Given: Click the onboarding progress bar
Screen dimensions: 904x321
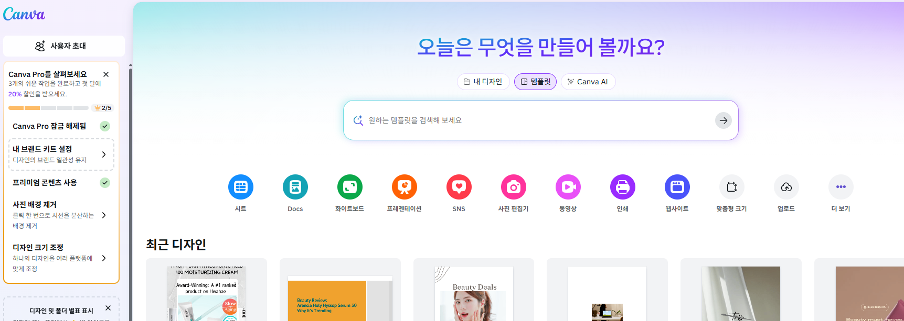Looking at the screenshot, I should [48, 108].
